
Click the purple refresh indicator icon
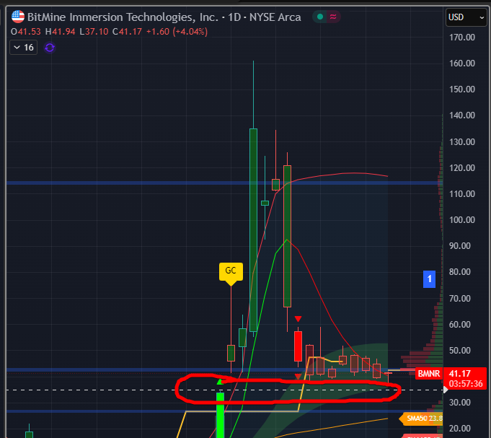pyautogui.click(x=50, y=48)
